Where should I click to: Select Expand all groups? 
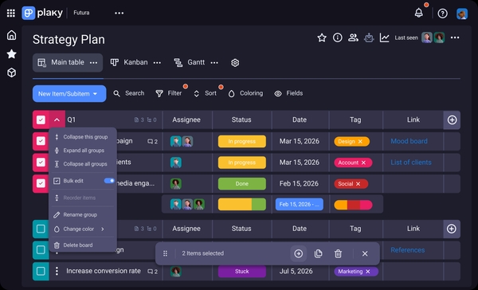83,151
